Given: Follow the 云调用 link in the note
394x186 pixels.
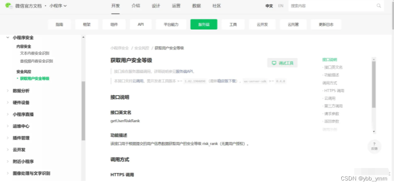Looking at the screenshot, I should point(138,81).
